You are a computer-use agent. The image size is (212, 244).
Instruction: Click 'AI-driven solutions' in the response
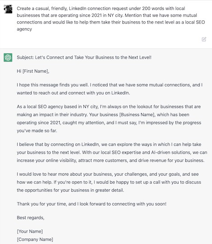coord(171,152)
